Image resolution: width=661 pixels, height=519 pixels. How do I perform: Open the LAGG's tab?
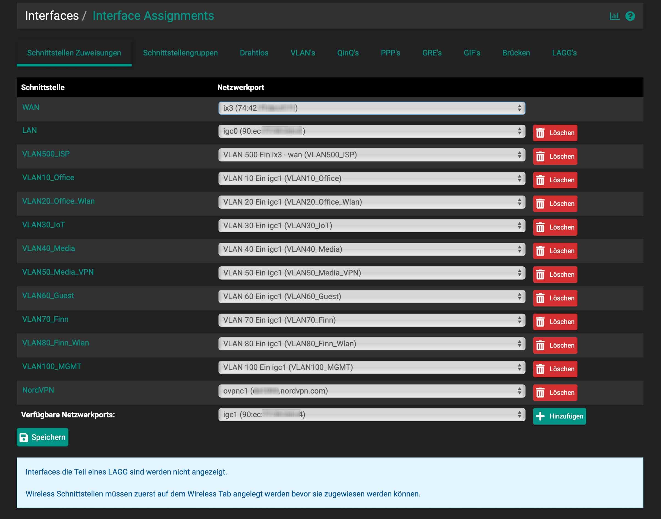(x=564, y=52)
